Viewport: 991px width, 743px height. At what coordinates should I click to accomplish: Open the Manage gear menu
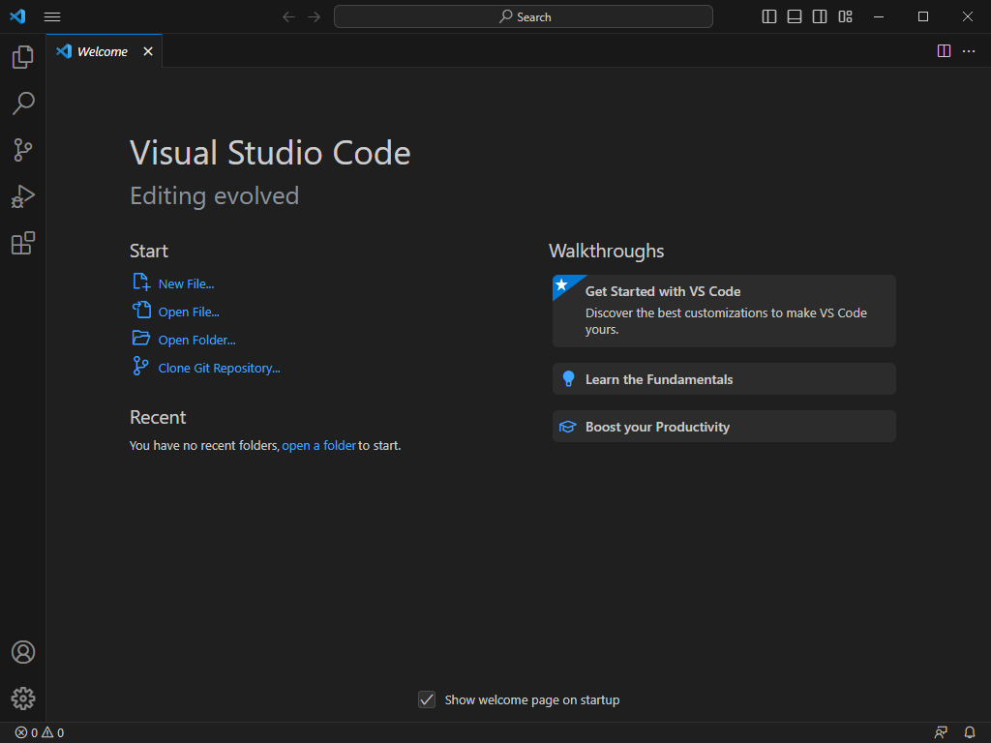[x=23, y=698]
